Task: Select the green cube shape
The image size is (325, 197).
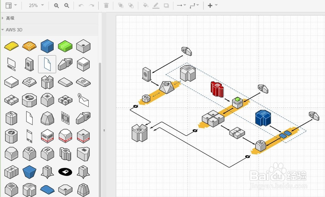Action: click(65, 46)
